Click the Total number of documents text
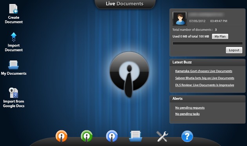This screenshot has height=146, width=247. (193, 30)
